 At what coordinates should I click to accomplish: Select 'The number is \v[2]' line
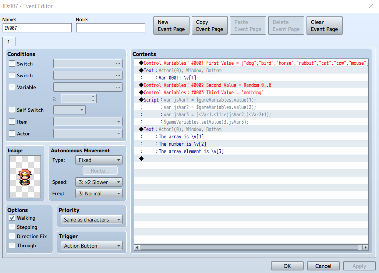251,144
